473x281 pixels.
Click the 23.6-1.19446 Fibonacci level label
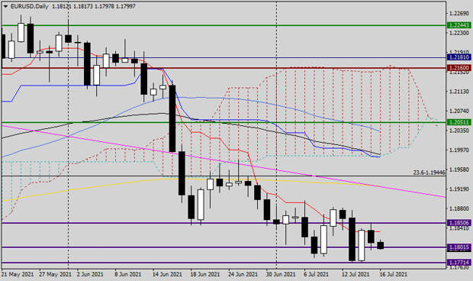tap(429, 173)
